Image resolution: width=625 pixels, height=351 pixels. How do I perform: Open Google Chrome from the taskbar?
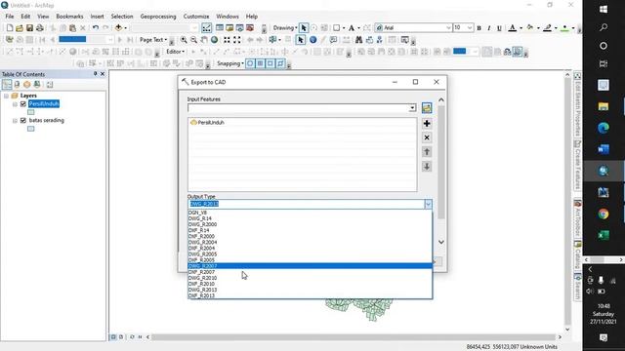[x=604, y=214]
